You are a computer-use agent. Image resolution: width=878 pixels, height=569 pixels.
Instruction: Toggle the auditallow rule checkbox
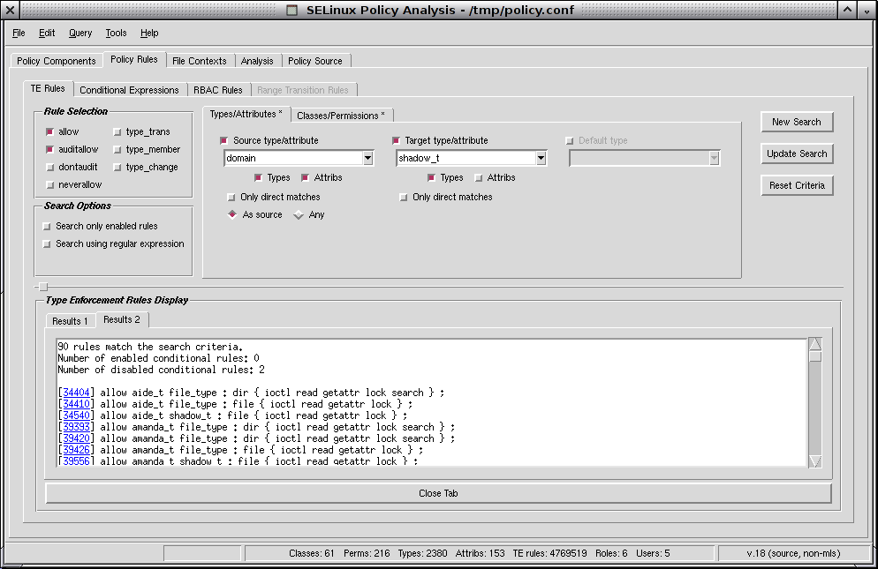click(x=49, y=149)
